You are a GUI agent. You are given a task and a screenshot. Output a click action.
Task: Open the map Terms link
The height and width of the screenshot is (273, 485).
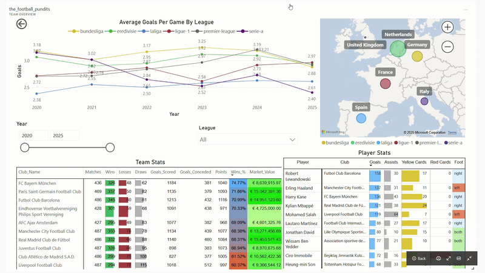[x=452, y=132]
